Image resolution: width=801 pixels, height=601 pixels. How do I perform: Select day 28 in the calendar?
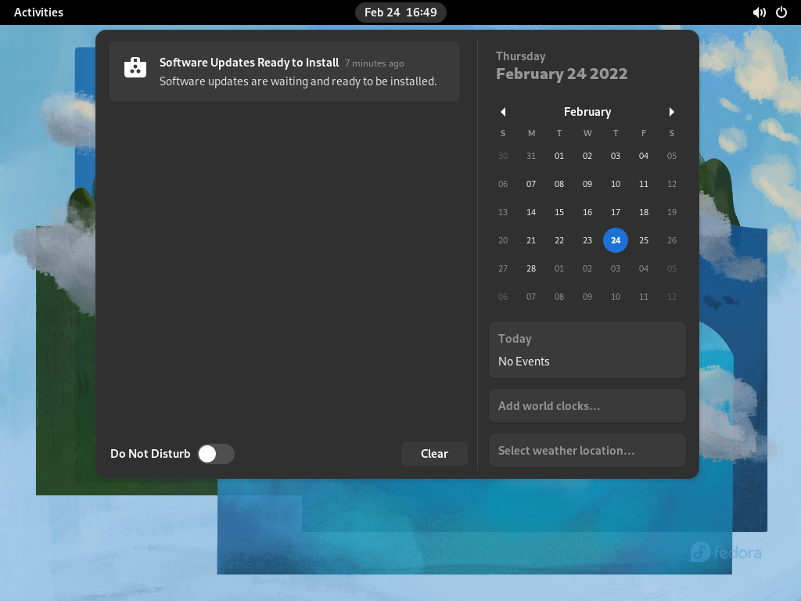pyautogui.click(x=531, y=268)
